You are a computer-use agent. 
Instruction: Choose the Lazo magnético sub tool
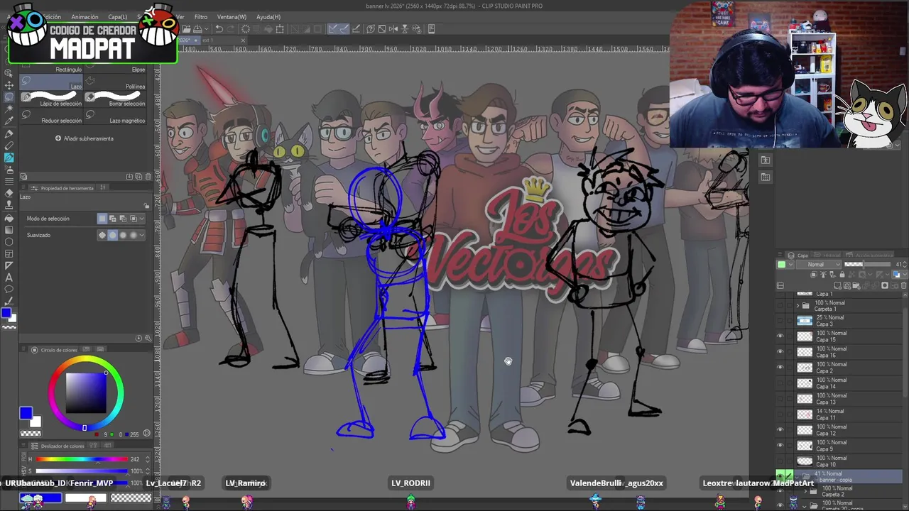(x=116, y=117)
